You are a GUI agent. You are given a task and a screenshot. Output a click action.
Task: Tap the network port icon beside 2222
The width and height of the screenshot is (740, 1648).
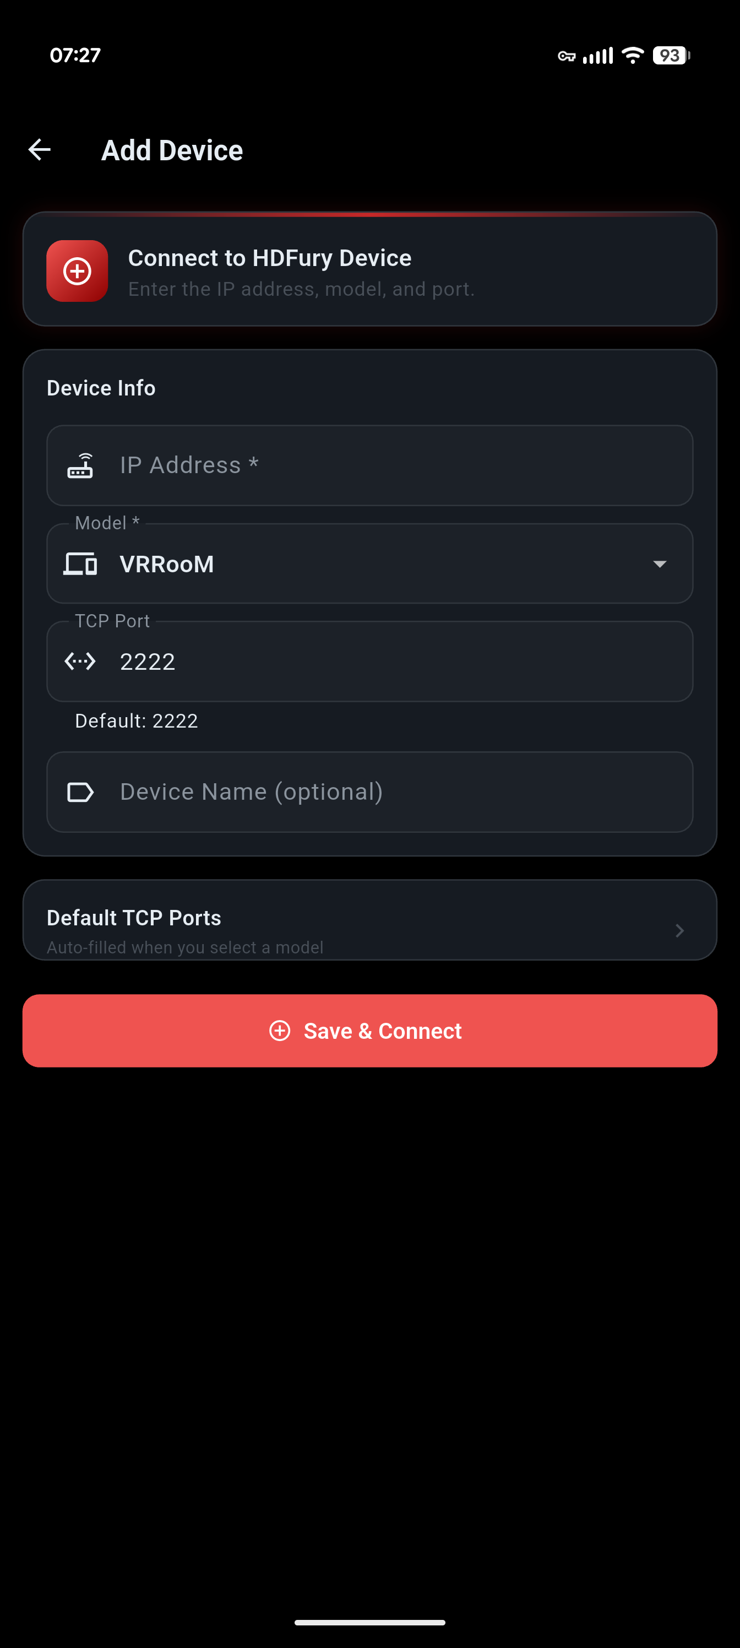tap(80, 661)
